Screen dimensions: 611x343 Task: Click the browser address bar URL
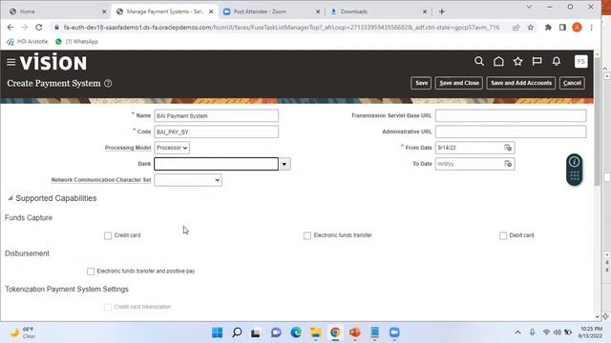(282, 28)
